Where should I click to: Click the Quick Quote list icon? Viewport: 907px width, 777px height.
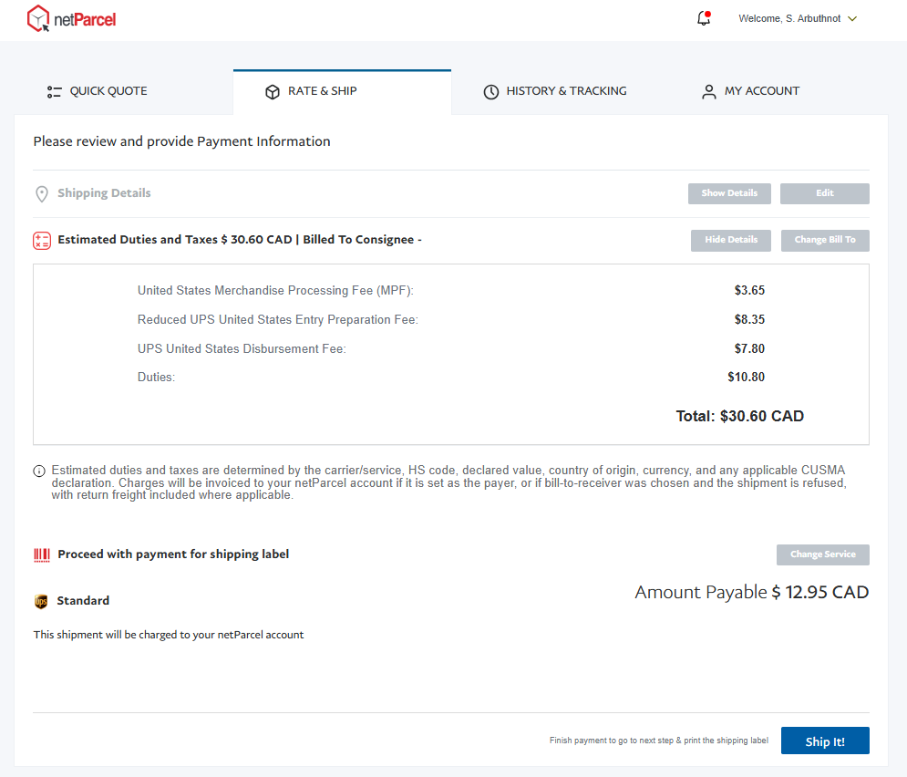tap(55, 91)
